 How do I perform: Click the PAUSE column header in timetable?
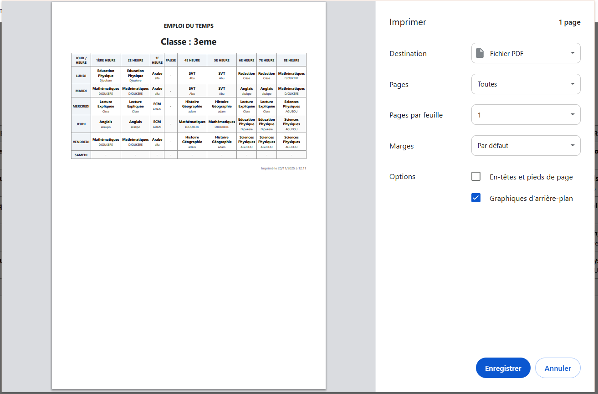[171, 60]
